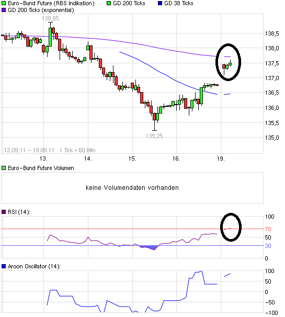Click the price axis value 137,0
The height and width of the screenshot is (317, 285).
[272, 78]
